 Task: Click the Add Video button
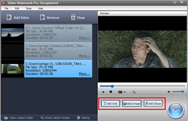pos(18,17)
